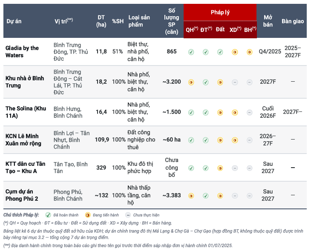Click the orange 'Đang tiến hành' legend icon
The image size is (311, 251).
pyautogui.click(x=88, y=215)
